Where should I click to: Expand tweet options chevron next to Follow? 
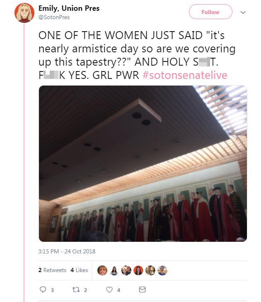(x=243, y=12)
